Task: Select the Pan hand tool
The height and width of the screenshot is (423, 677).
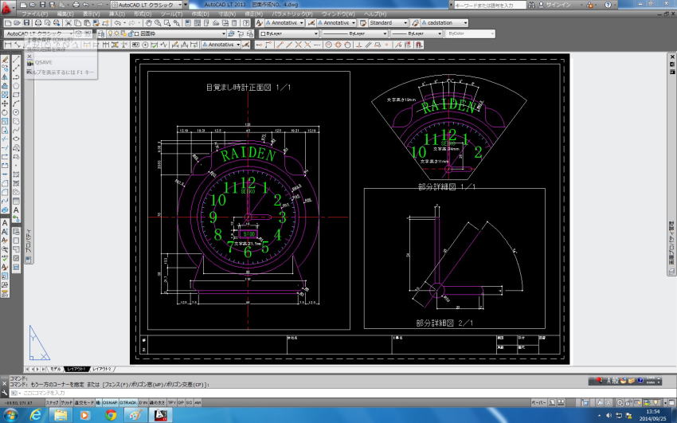Action: pyautogui.click(x=148, y=23)
